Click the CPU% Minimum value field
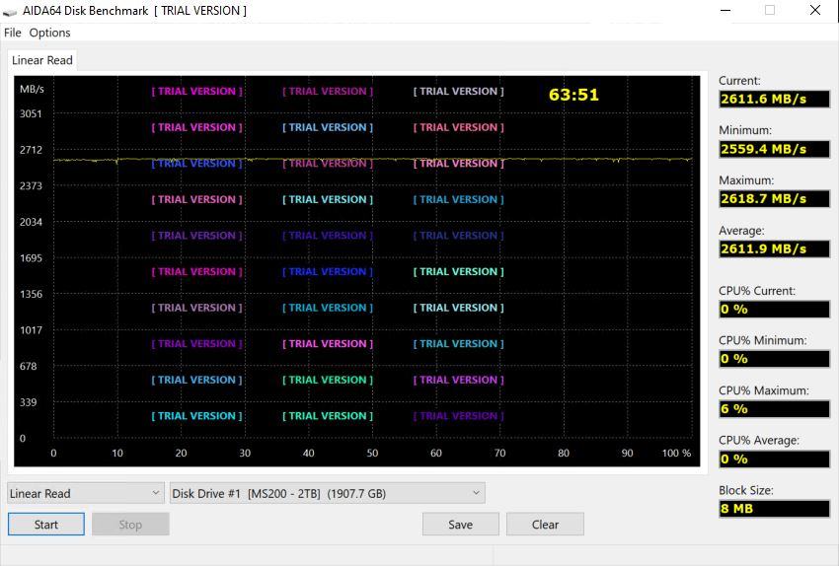This screenshot has height=566, width=839. click(x=774, y=359)
